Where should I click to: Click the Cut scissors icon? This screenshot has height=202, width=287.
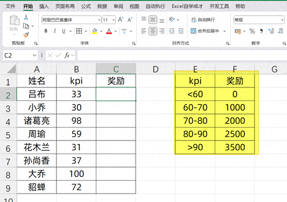pyautogui.click(x=26, y=17)
